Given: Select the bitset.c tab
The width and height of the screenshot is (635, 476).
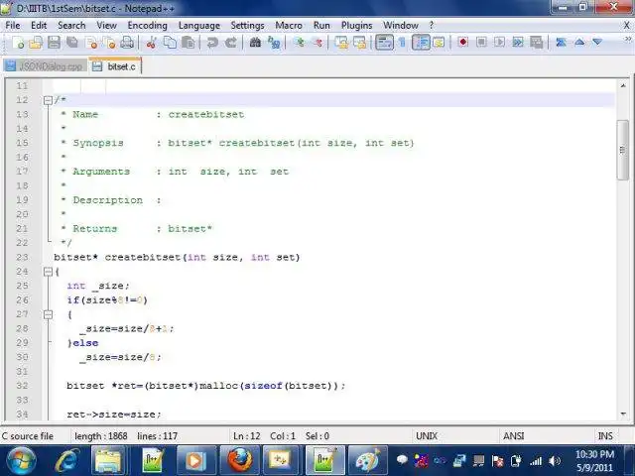Looking at the screenshot, I should pos(115,66).
